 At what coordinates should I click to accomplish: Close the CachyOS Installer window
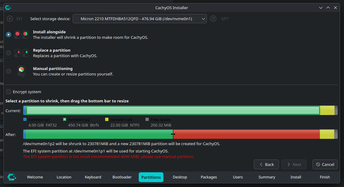point(335,8)
